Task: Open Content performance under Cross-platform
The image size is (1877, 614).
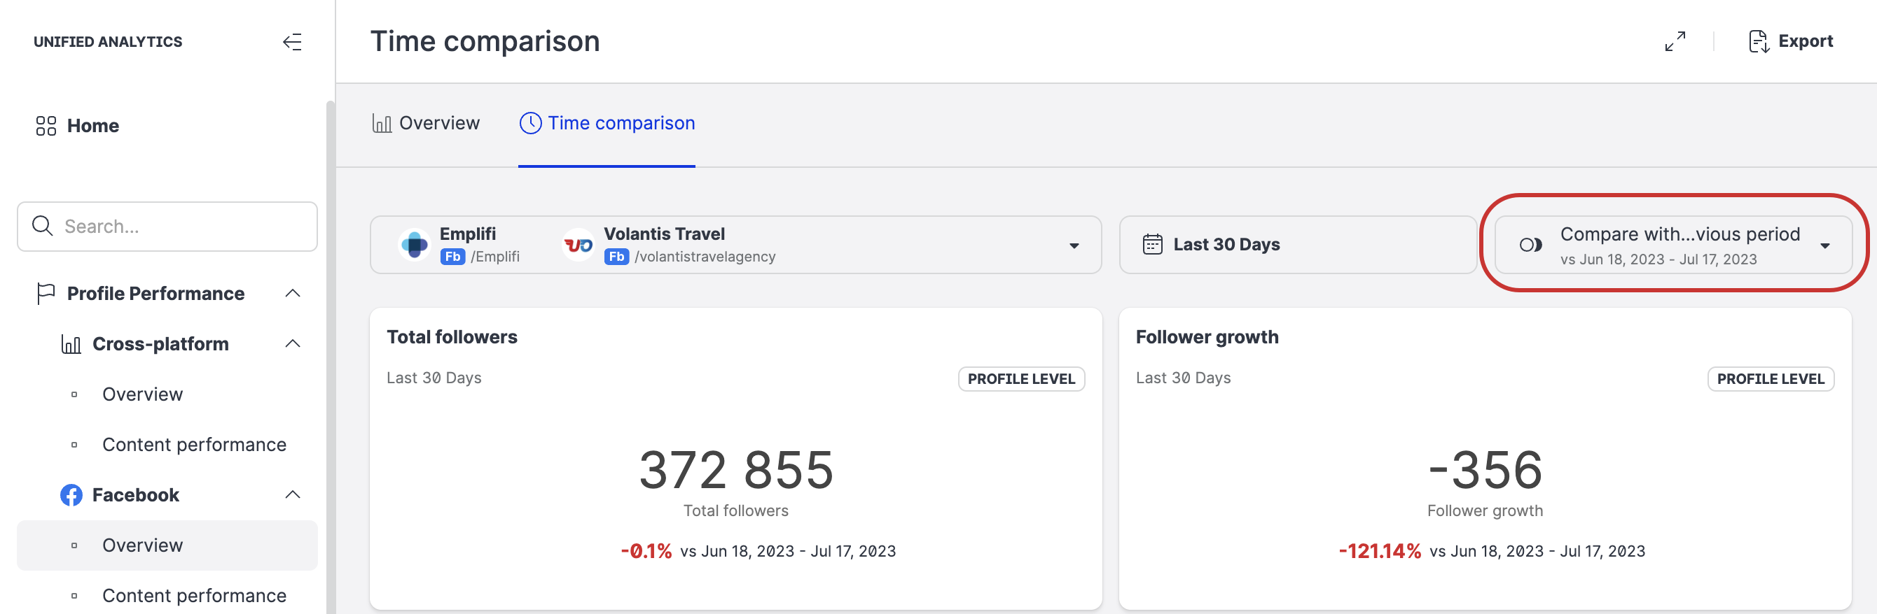Action: [194, 445]
